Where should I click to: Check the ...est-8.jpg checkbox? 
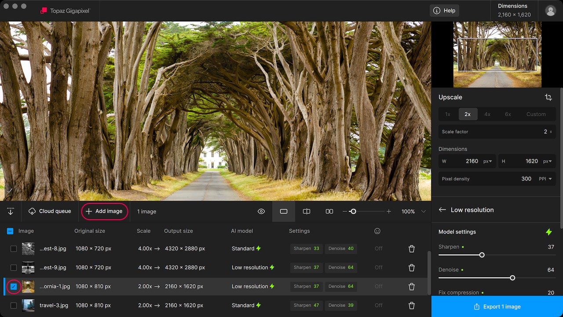[14, 249]
